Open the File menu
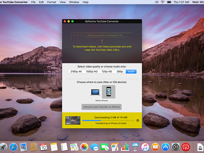 (x=33, y=2)
